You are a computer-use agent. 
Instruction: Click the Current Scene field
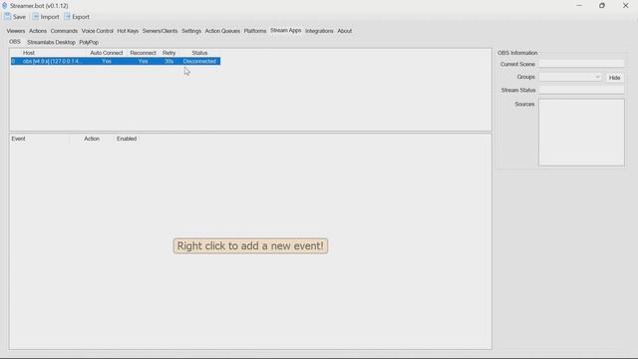click(x=581, y=64)
